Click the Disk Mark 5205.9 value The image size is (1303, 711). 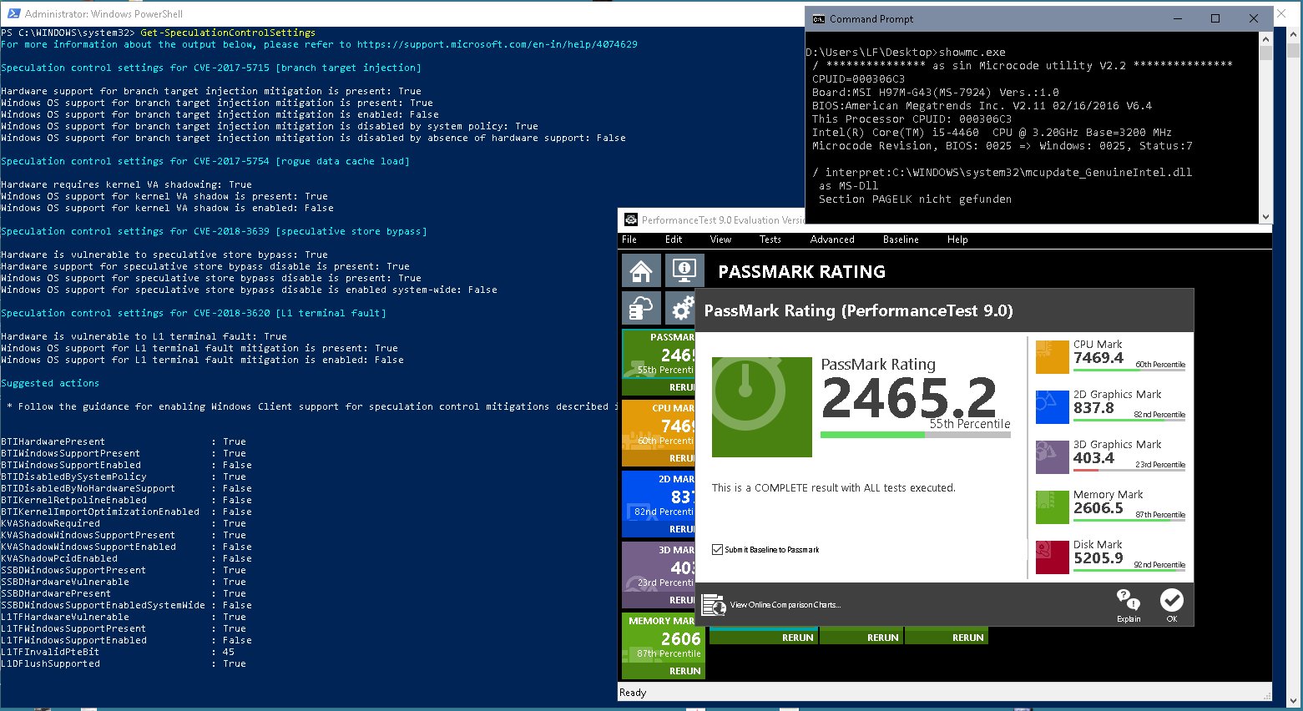click(1098, 558)
